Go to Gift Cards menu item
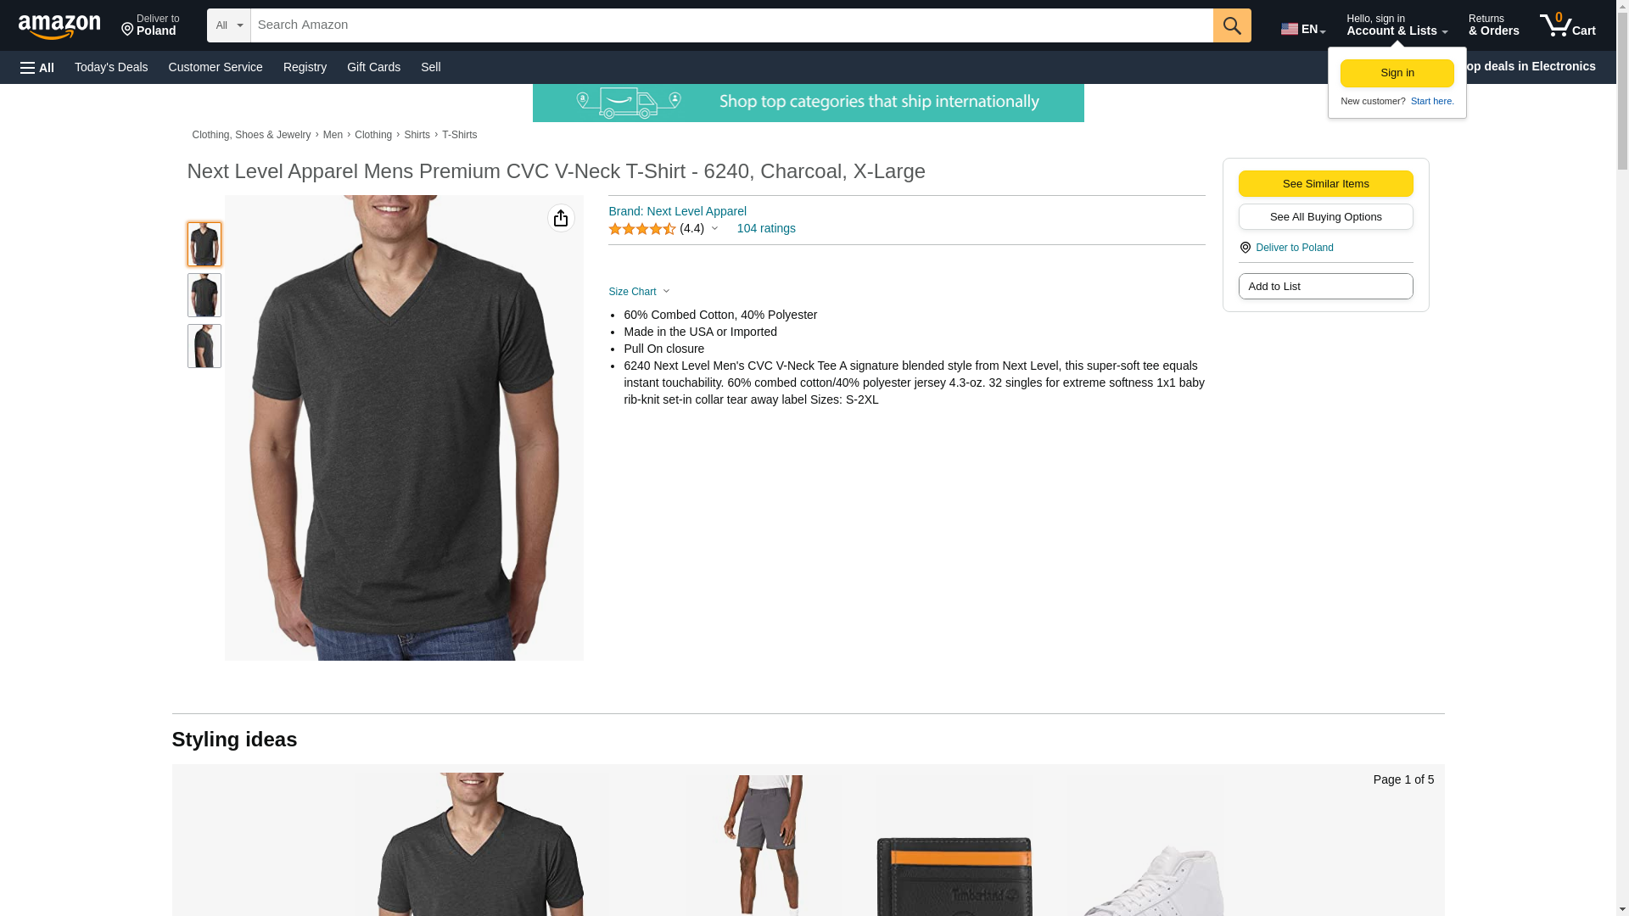Viewport: 1629px width, 916px height. pos(373,67)
